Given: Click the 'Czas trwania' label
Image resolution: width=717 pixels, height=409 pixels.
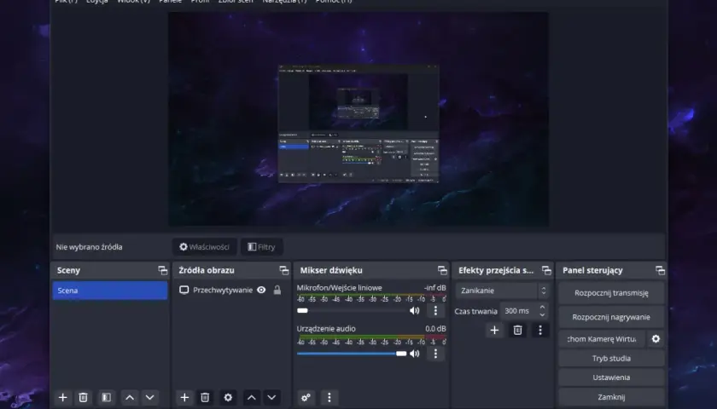Looking at the screenshot, I should click(x=475, y=311).
